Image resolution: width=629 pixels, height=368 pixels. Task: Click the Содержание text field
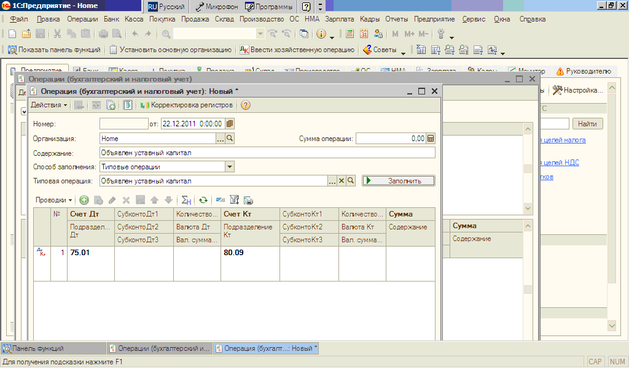[267, 153]
